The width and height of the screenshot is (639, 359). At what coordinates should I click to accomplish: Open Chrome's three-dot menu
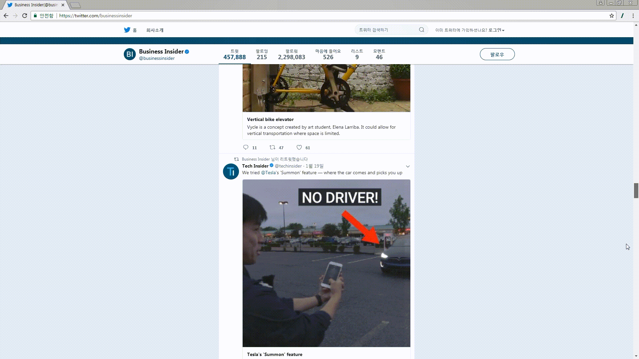click(633, 16)
